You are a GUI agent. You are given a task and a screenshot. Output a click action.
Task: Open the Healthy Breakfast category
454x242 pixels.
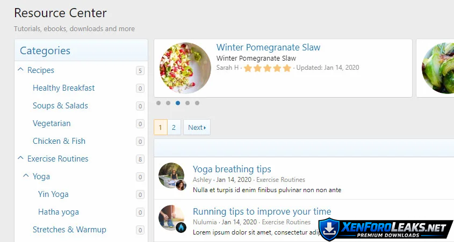(x=63, y=88)
